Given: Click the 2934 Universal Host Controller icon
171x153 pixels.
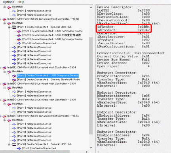Looking at the screenshot, I should coord(4,68).
